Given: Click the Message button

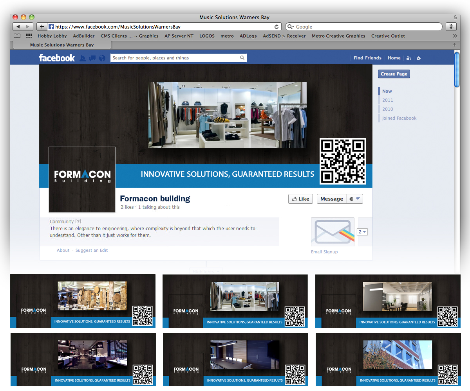Looking at the screenshot, I should click(331, 199).
